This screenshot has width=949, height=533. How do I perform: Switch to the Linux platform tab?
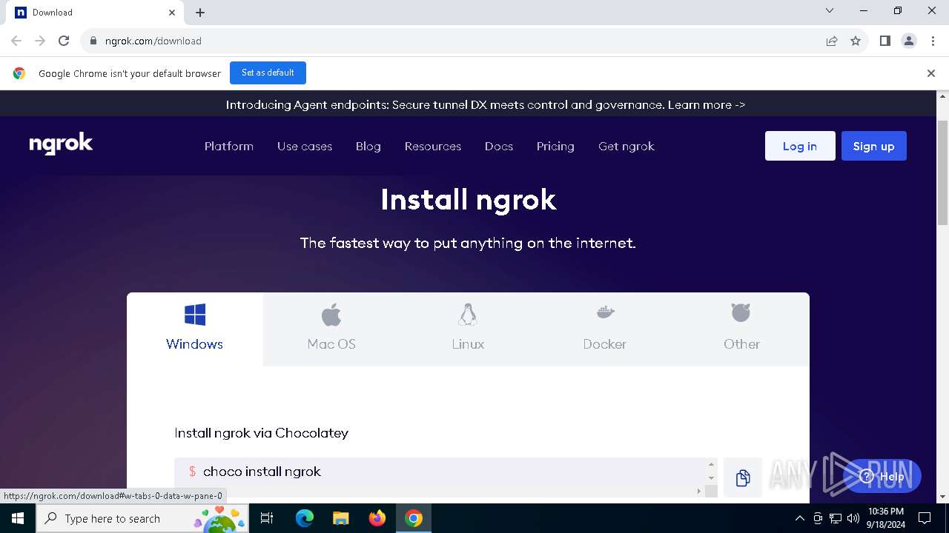pos(468,329)
